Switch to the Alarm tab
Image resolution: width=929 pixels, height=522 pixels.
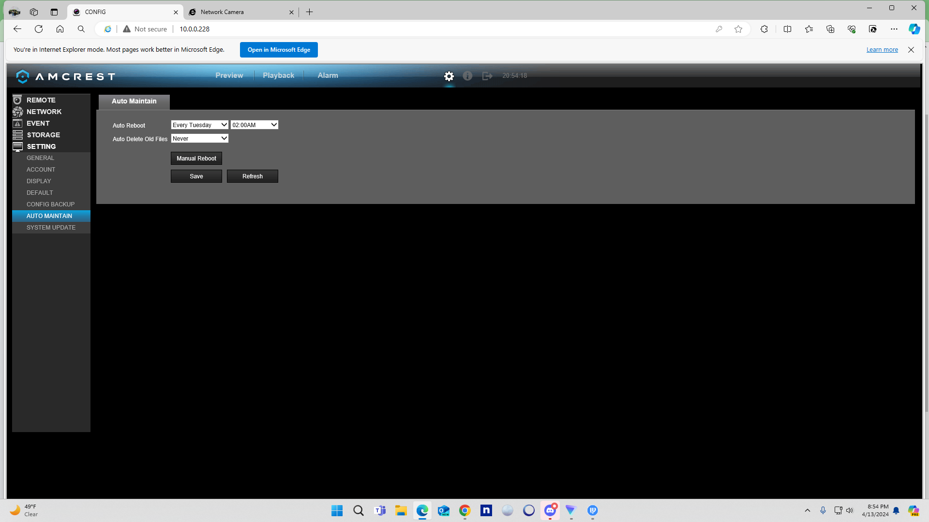[328, 75]
